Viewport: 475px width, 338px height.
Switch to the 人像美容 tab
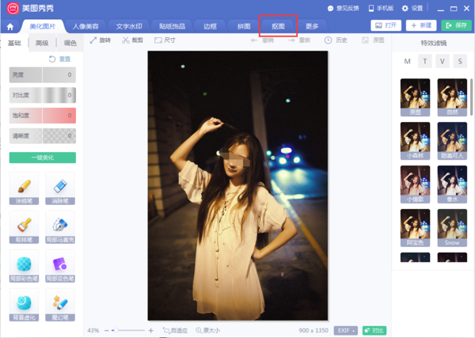tap(85, 26)
